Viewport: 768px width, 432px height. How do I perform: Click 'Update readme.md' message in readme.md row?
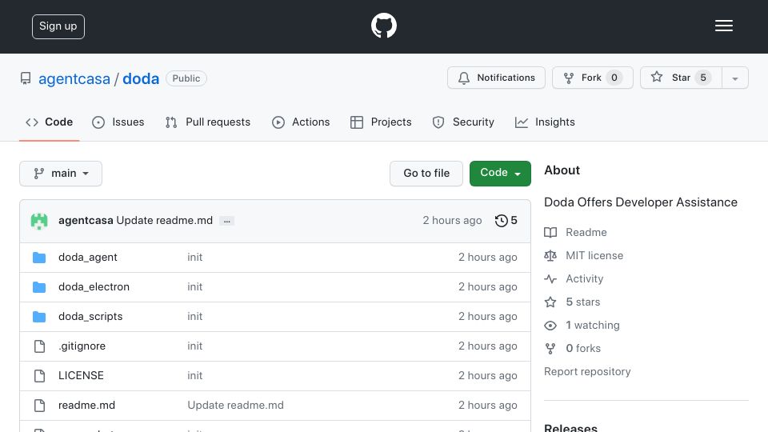pos(235,406)
